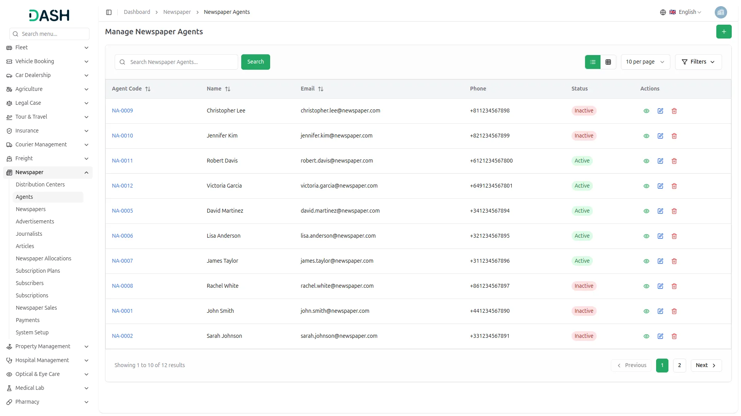The width and height of the screenshot is (741, 416).
Task: Open agent code link NA-0012
Action: 122,186
